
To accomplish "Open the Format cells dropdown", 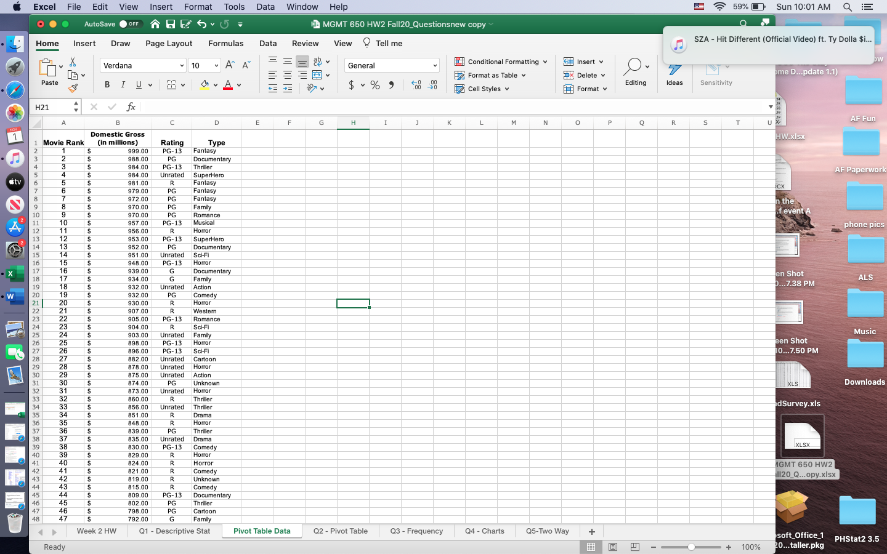I will pyautogui.click(x=585, y=89).
